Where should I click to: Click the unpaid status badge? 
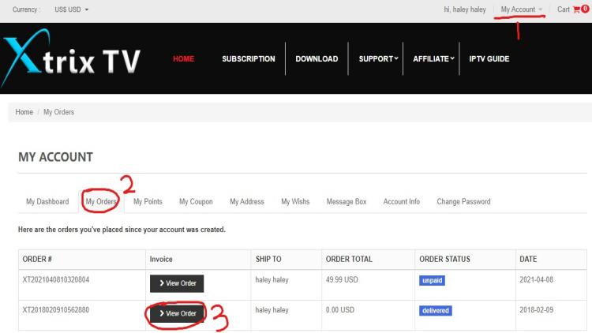[432, 280]
